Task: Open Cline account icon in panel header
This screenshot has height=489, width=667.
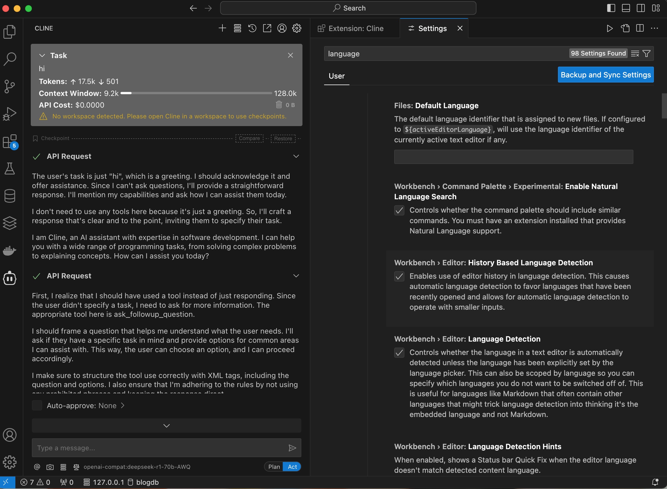Action: pyautogui.click(x=282, y=28)
